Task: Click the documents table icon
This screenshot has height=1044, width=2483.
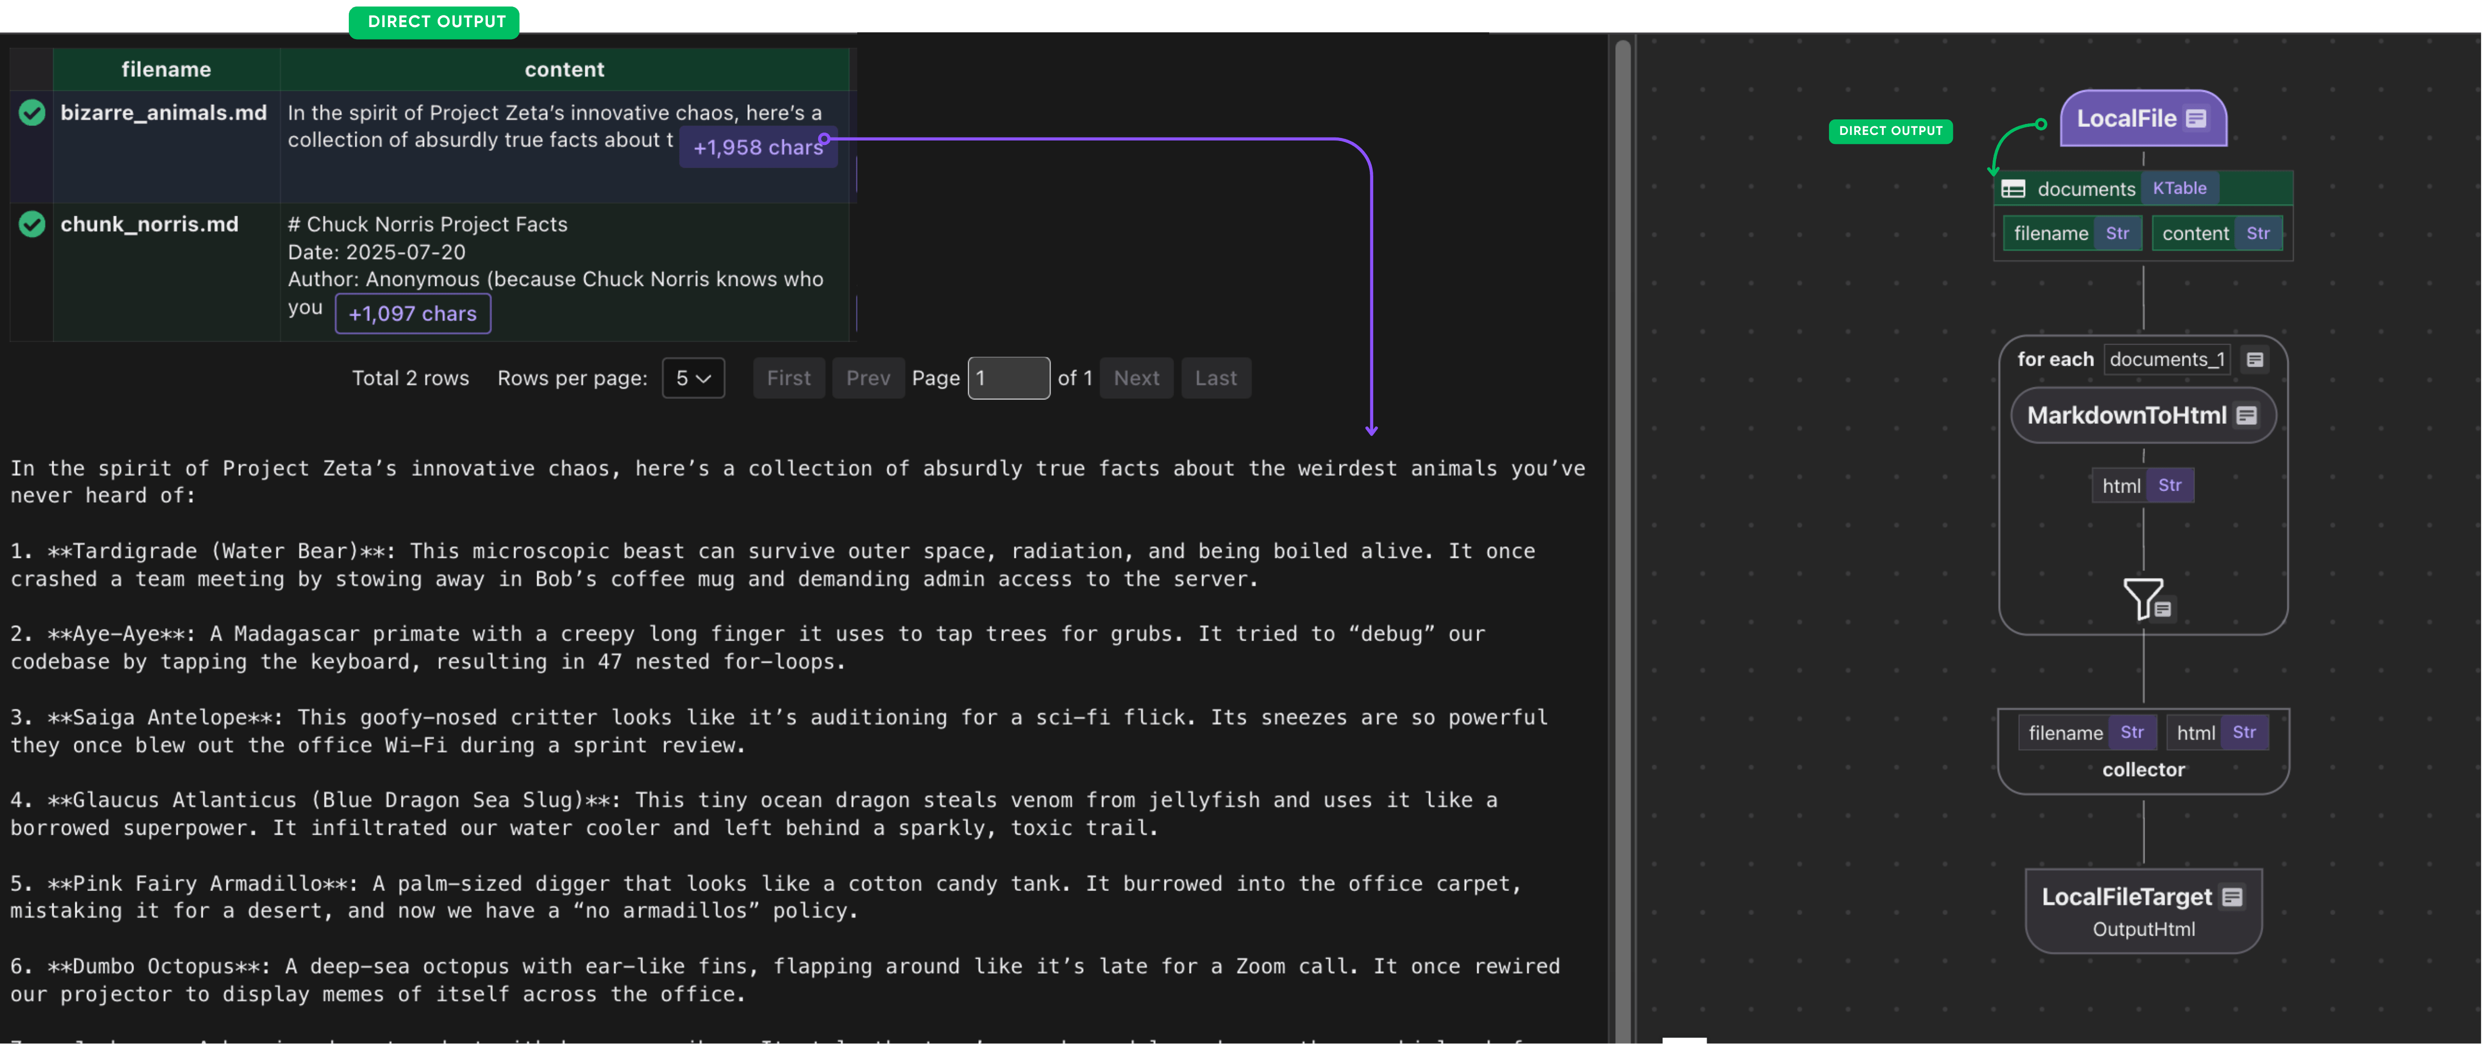Action: click(x=2013, y=189)
